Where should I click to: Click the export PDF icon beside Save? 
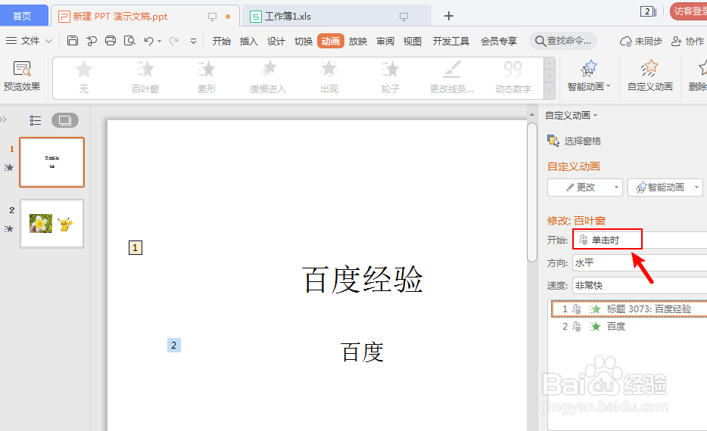(x=92, y=41)
